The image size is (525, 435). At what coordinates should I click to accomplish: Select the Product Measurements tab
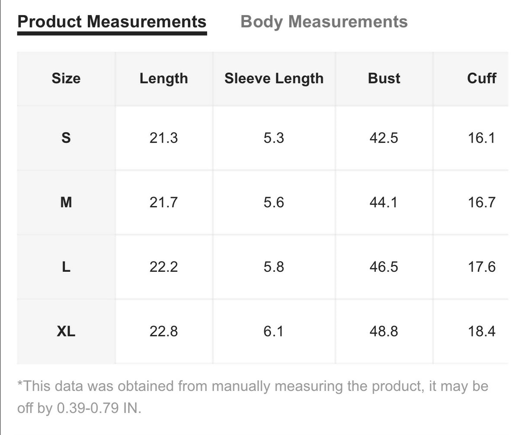[112, 22]
